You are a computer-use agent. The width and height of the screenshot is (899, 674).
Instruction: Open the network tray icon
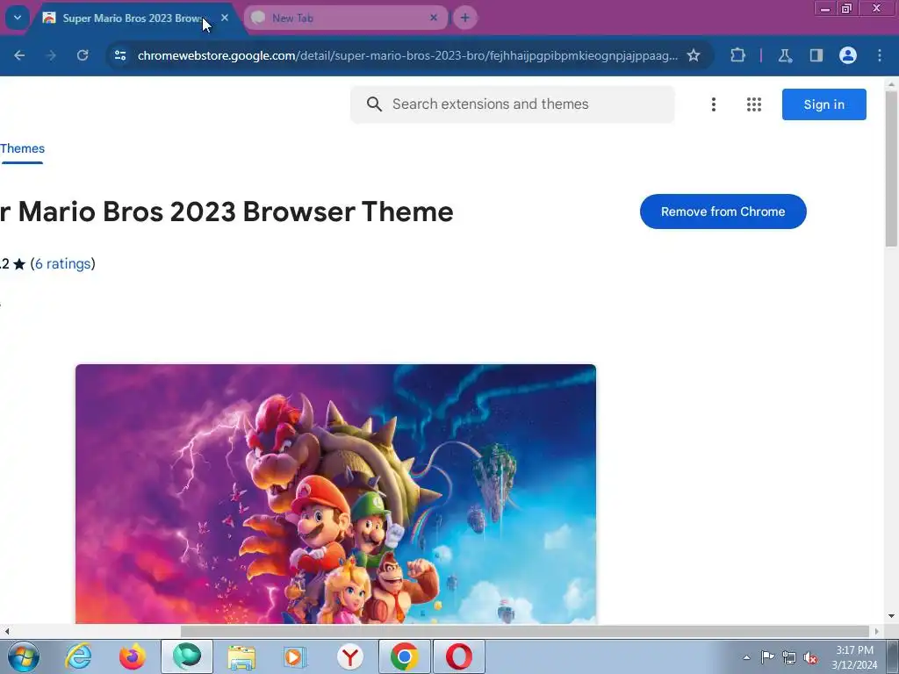789,658
